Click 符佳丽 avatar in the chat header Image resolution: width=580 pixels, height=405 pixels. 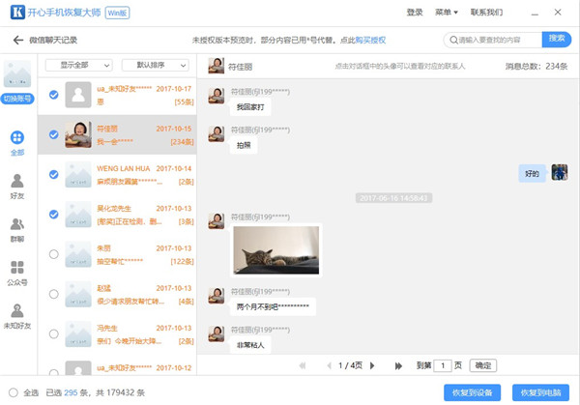click(x=216, y=66)
